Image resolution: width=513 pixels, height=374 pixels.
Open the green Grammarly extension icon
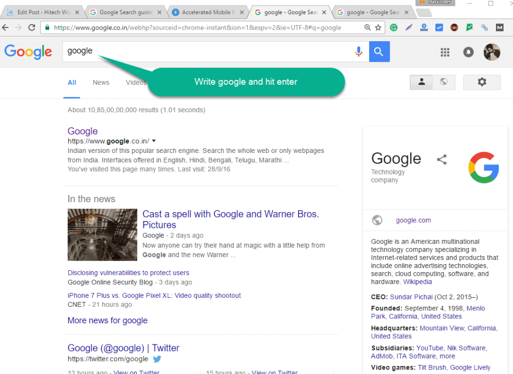394,28
